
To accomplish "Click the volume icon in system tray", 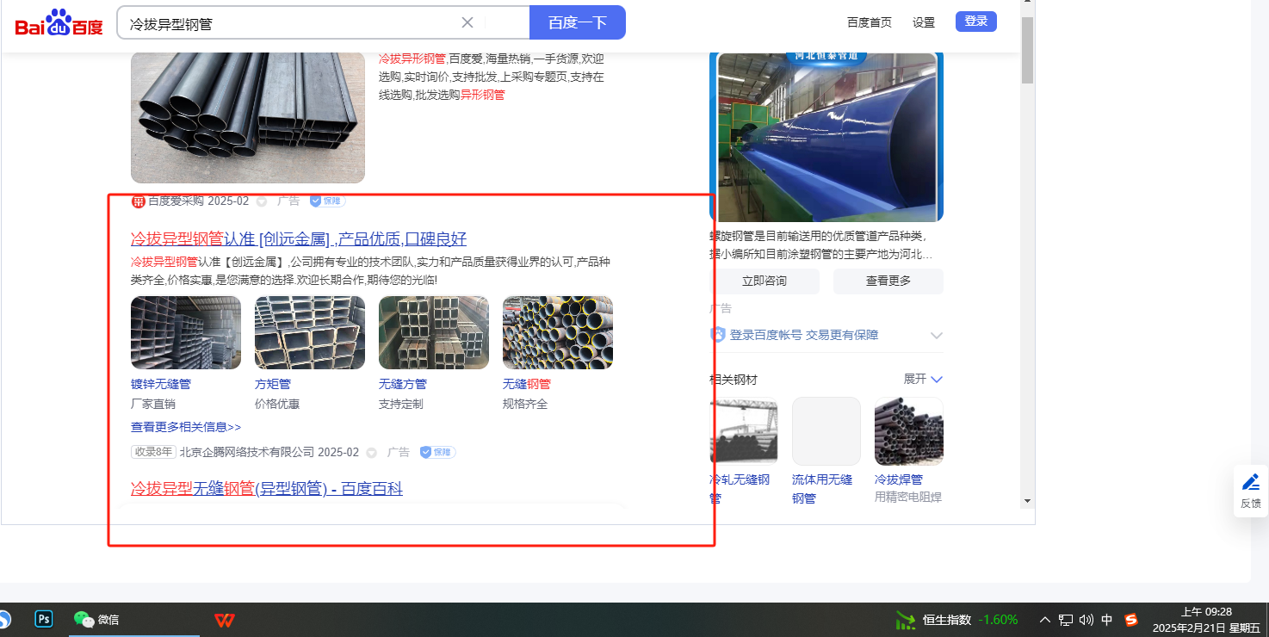I will [x=1086, y=620].
